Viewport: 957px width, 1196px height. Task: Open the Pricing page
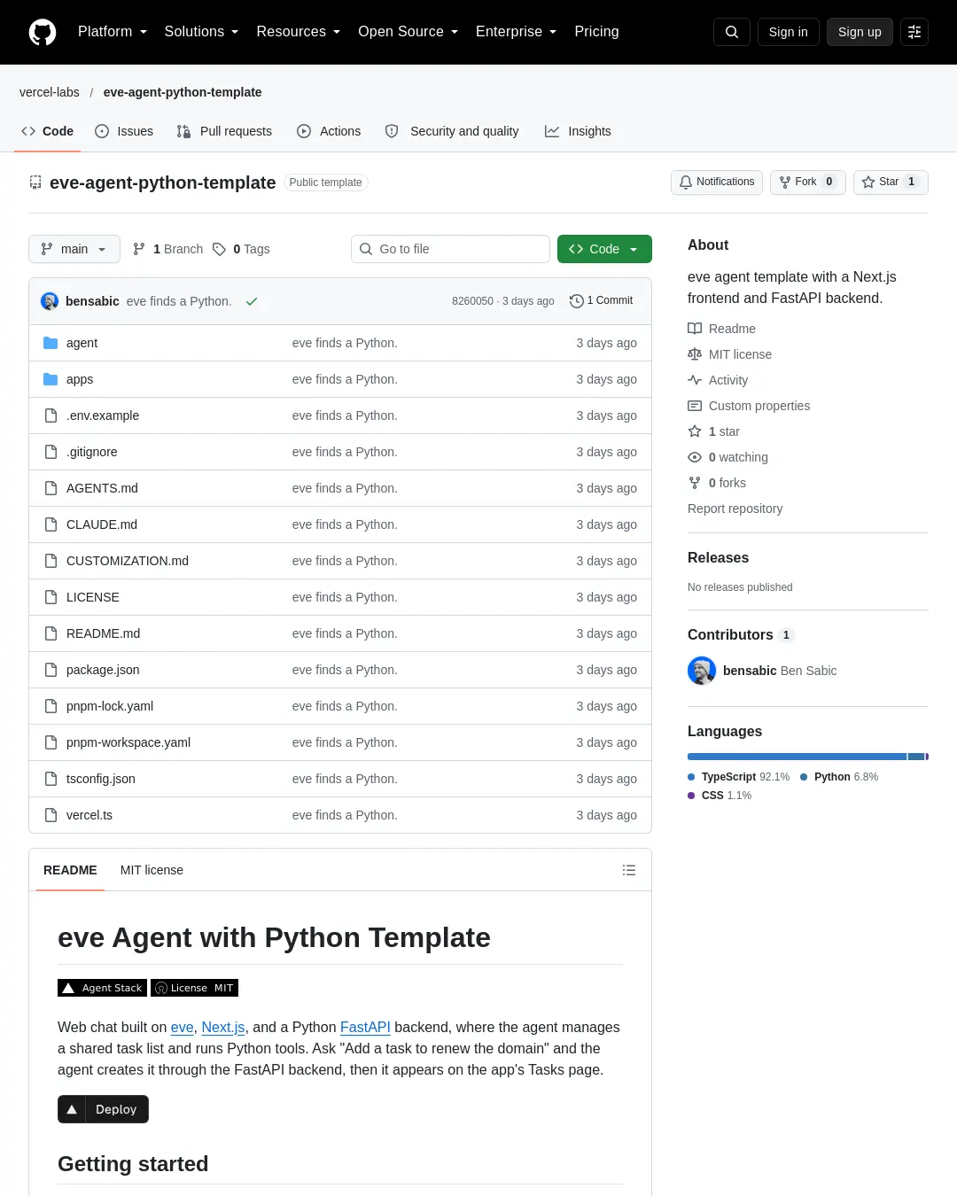[596, 32]
